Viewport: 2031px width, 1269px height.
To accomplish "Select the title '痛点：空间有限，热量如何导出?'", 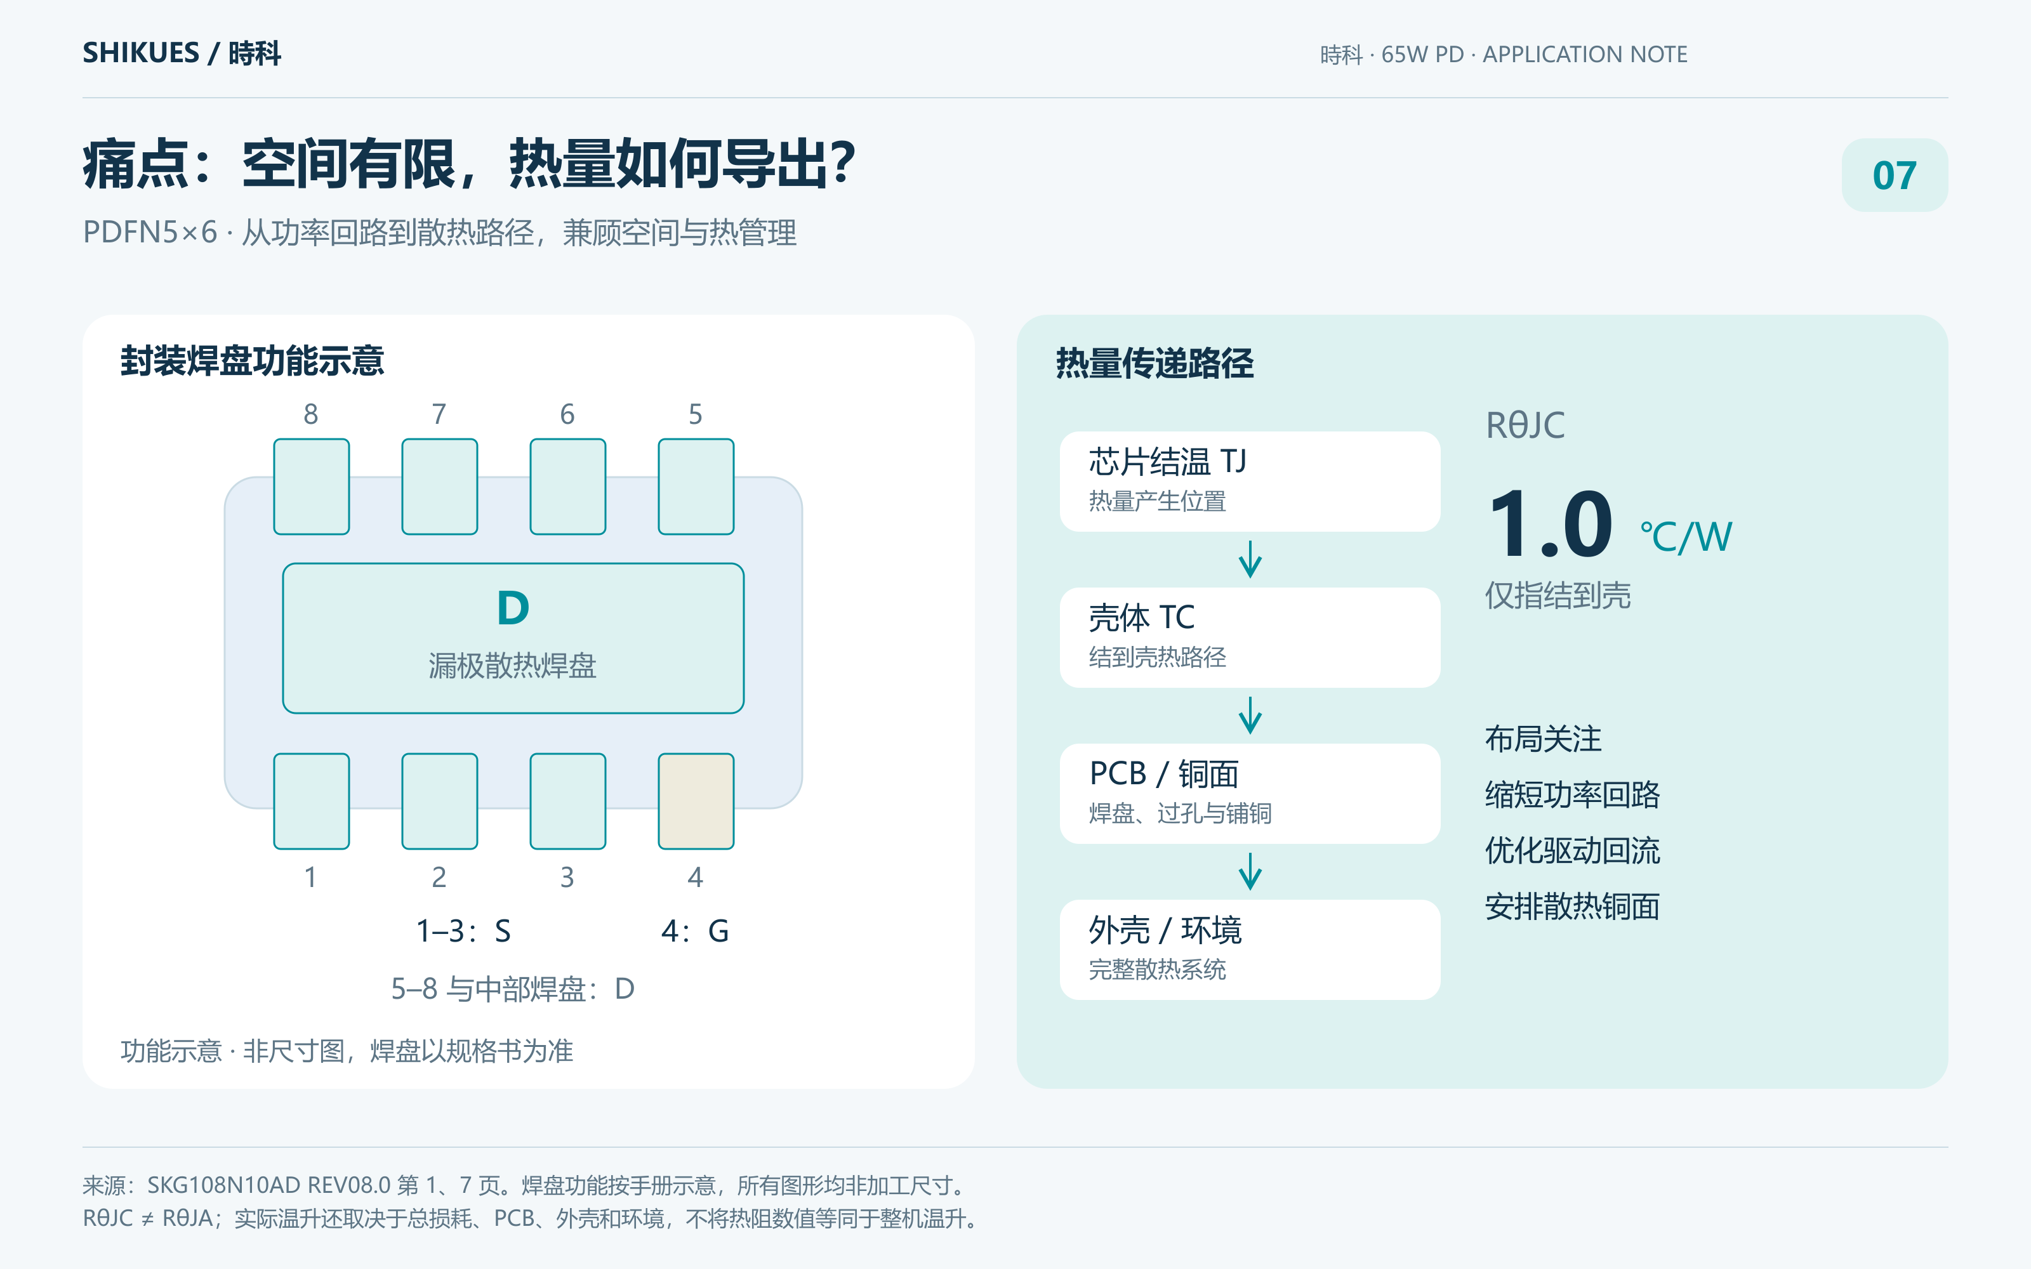I will (468, 163).
